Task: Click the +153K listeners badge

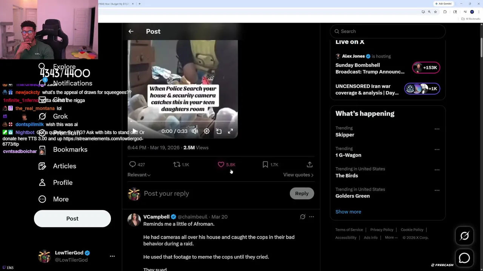Action: tap(426, 68)
